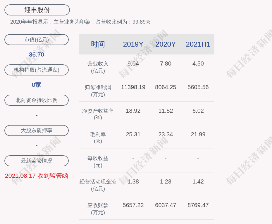The image size is (272, 224).
Task: Click the 应收账款 2021H1 value 8769.47
Action: 198,205
